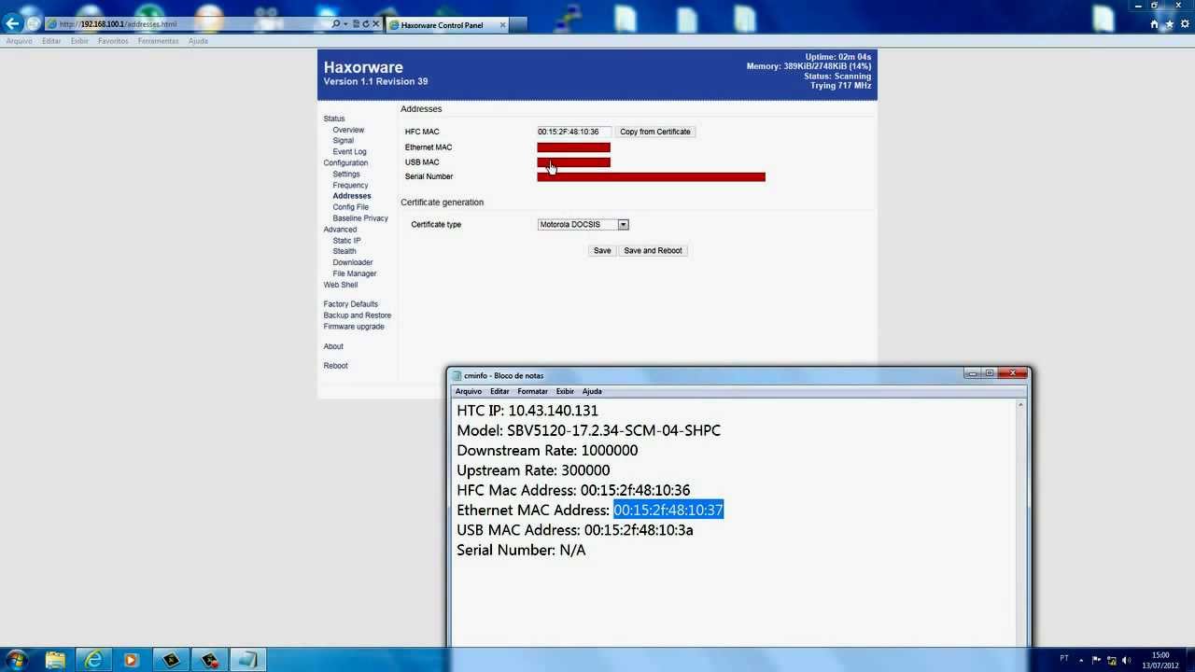1195x672 pixels.
Task: Click the Notepad icon in the taskbar
Action: tap(247, 660)
